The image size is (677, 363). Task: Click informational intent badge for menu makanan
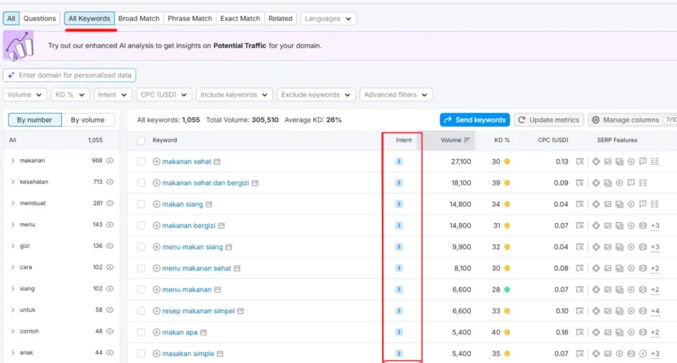(x=399, y=290)
